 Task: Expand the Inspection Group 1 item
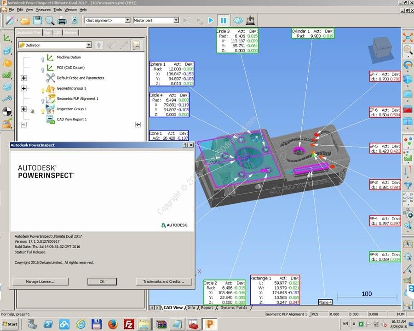coord(24,109)
